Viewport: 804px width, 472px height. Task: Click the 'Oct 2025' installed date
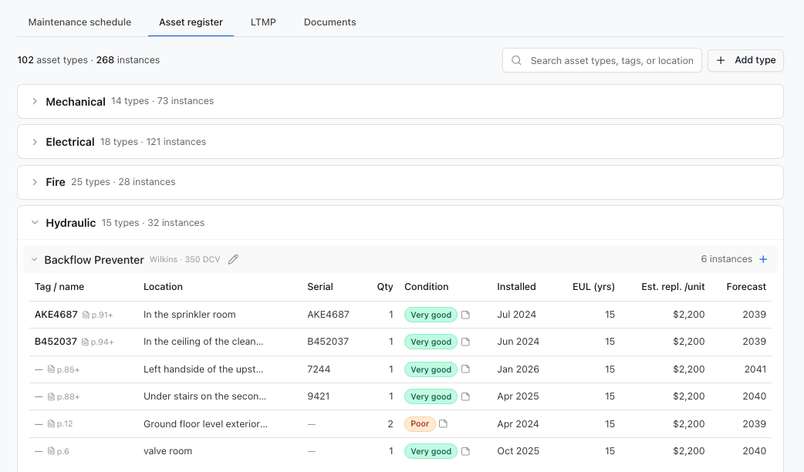click(518, 451)
